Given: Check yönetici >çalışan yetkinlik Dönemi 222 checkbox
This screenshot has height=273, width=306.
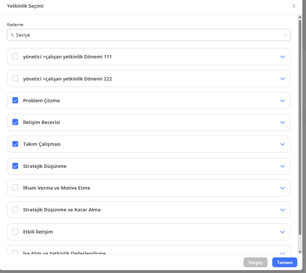Looking at the screenshot, I should tap(15, 78).
